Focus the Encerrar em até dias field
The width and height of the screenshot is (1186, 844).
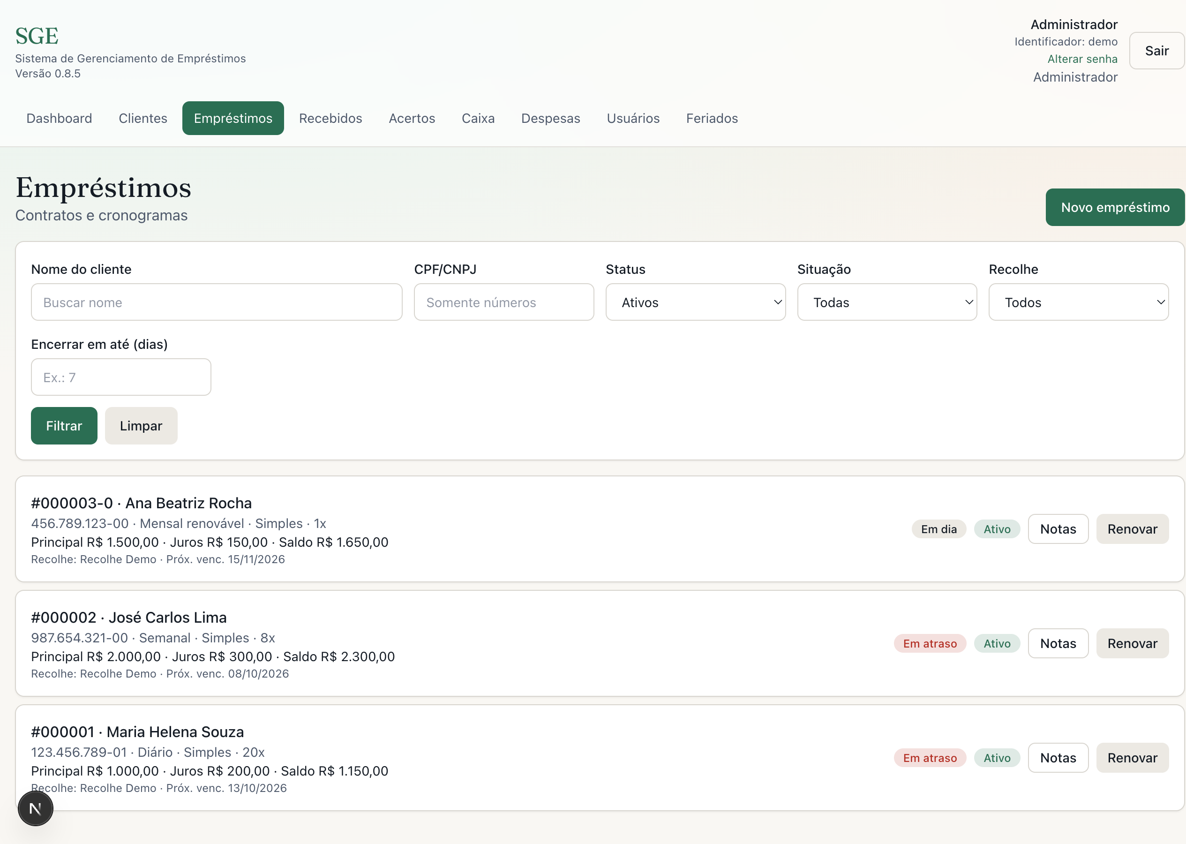(121, 377)
